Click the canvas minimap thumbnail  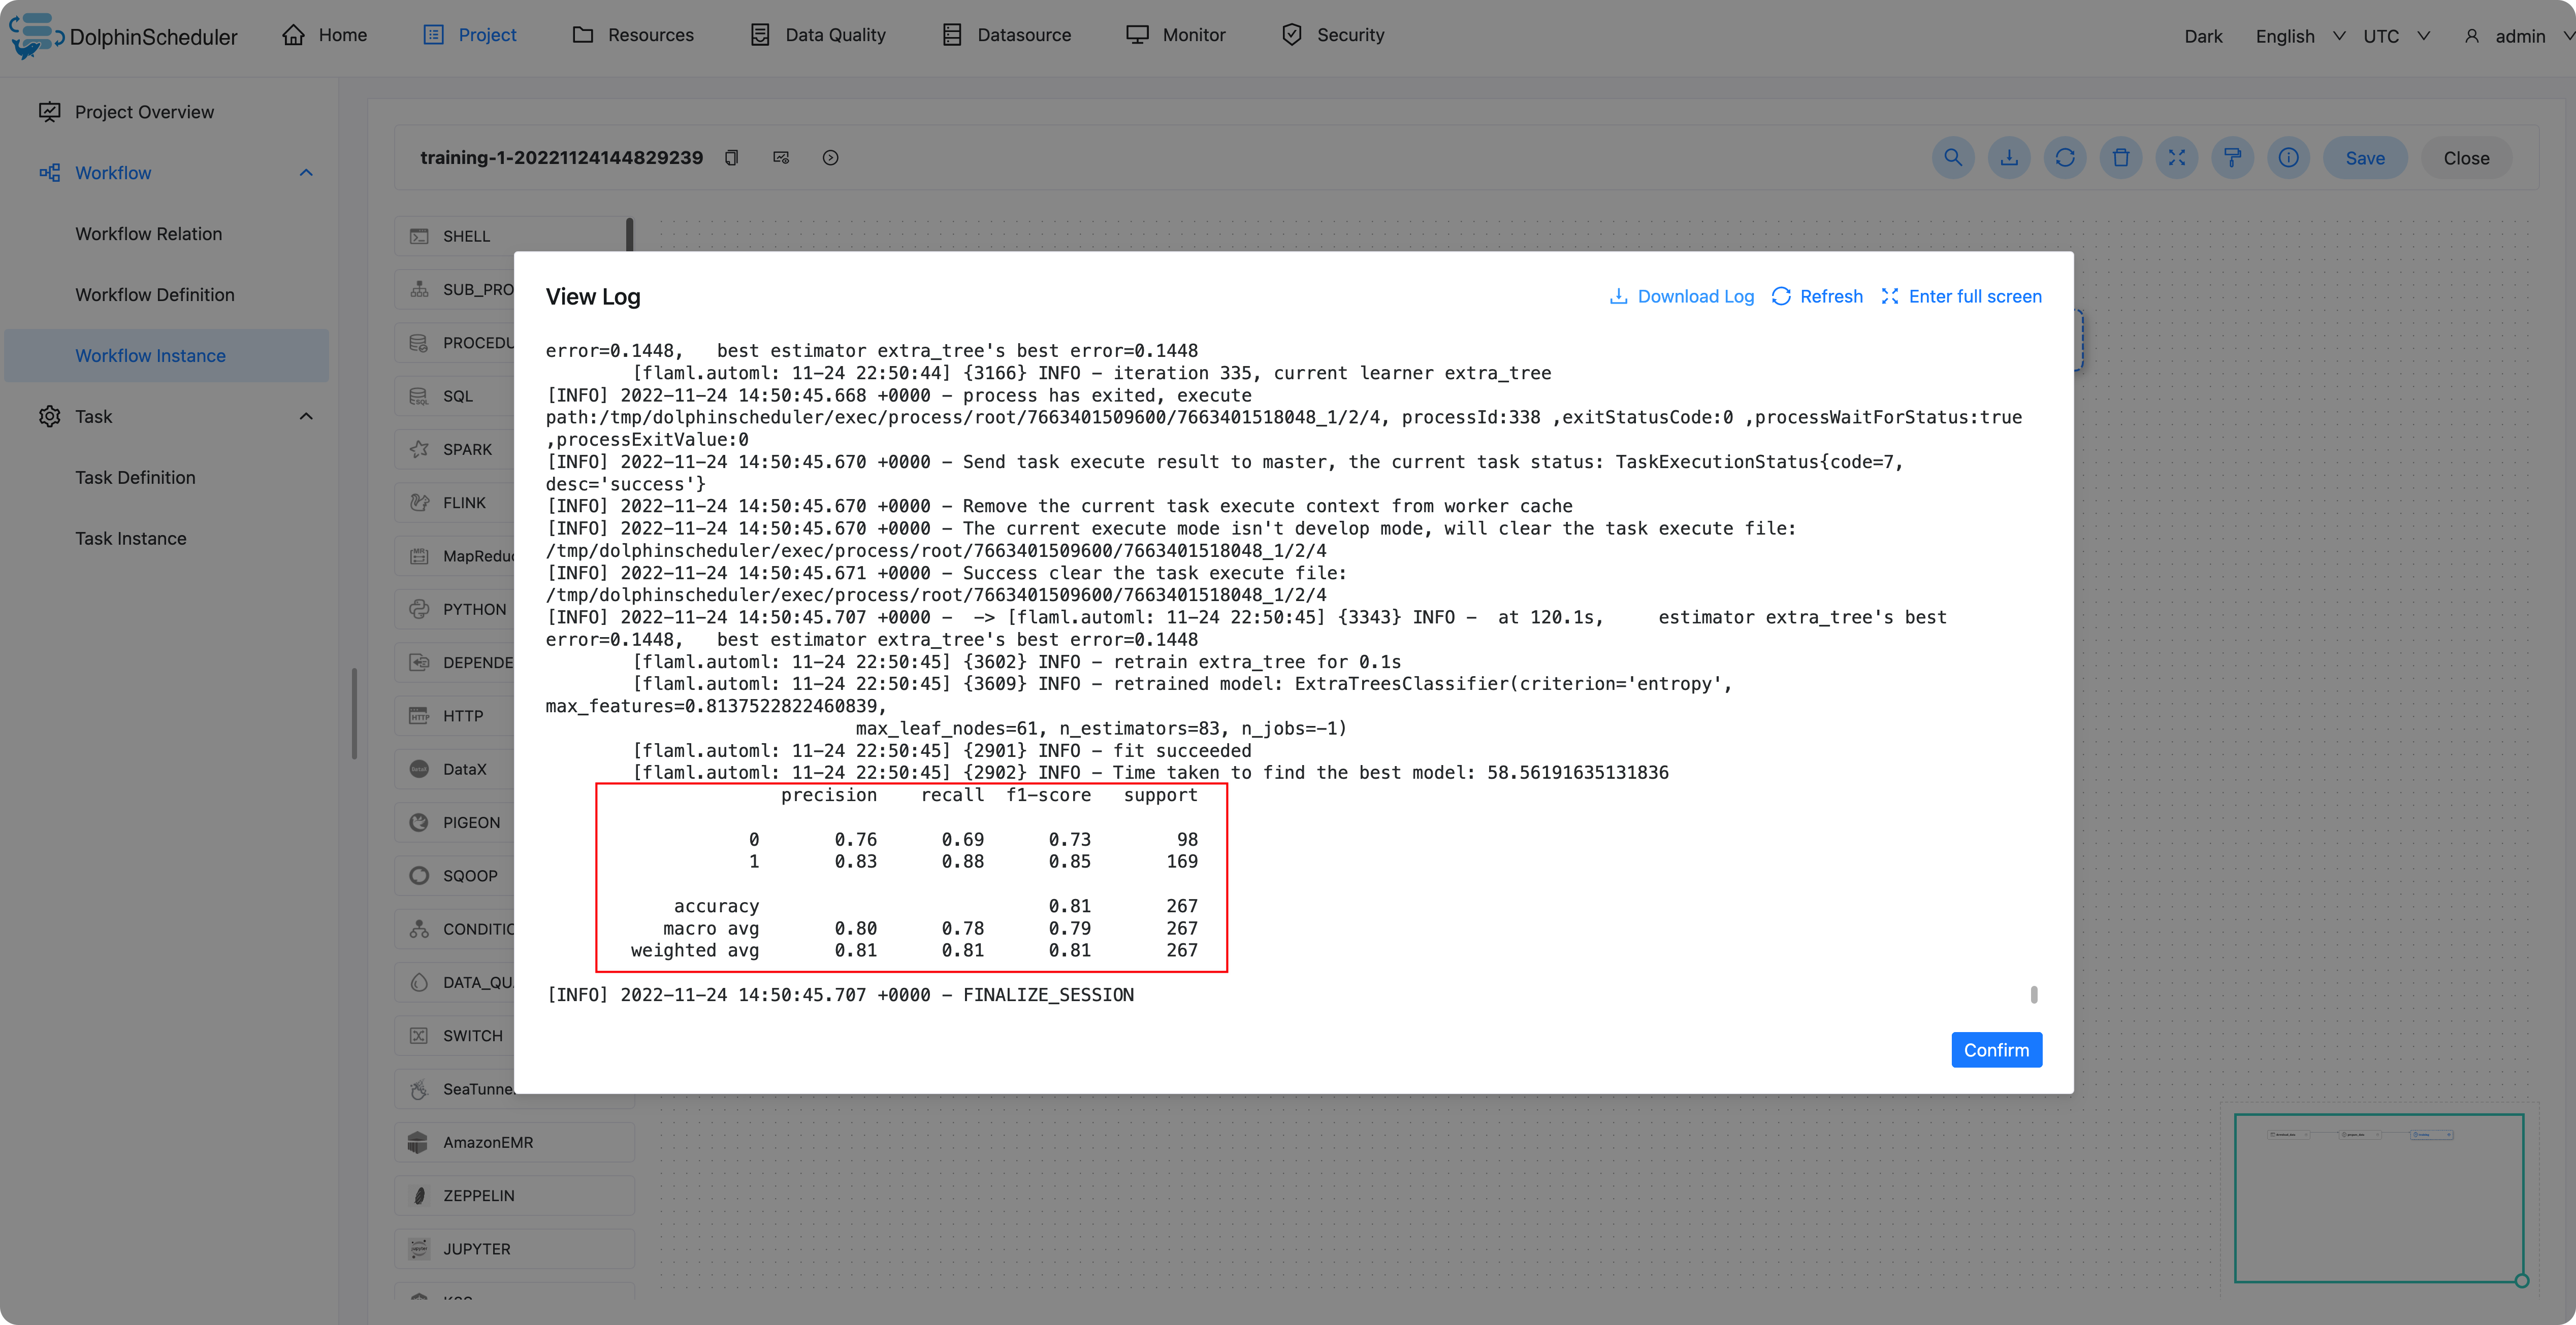pos(2378,1197)
